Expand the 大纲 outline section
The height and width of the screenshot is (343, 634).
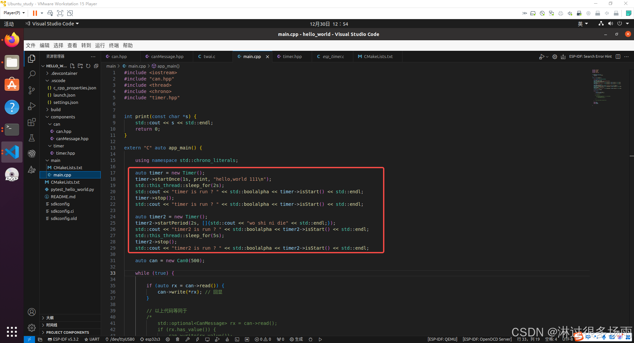tap(70, 318)
